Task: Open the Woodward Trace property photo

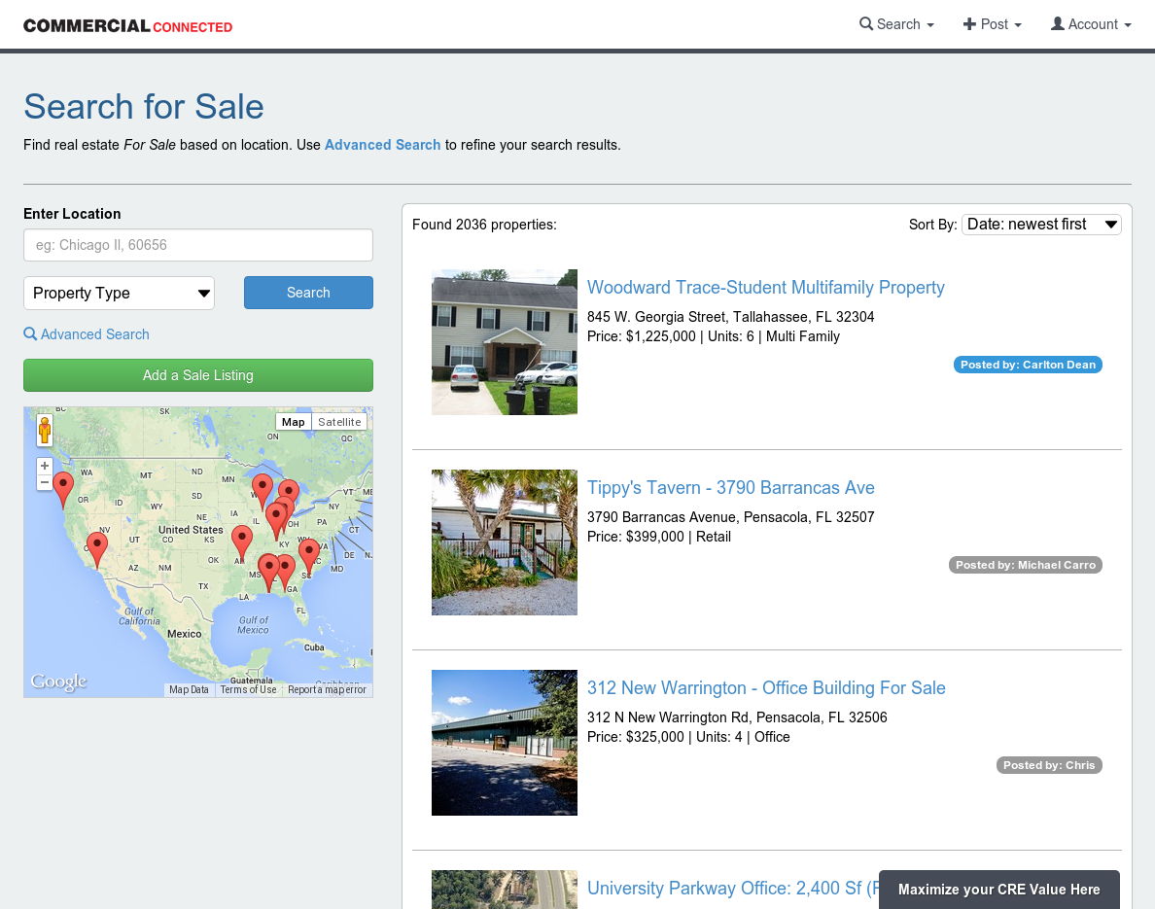Action: [x=505, y=342]
